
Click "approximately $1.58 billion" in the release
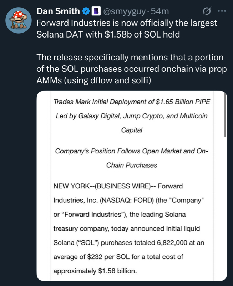(95, 271)
